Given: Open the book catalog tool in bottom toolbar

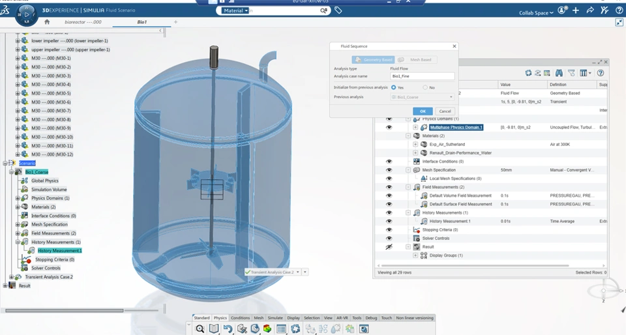Looking at the screenshot, I should click(x=214, y=328).
